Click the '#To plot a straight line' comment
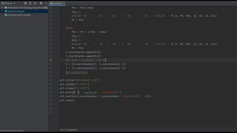The height and width of the screenshot is (133, 237). click(x=86, y=60)
